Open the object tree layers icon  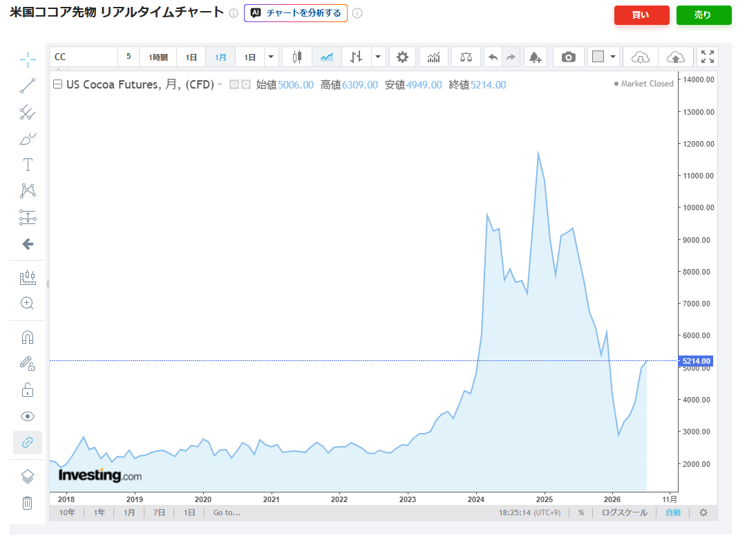[28, 477]
